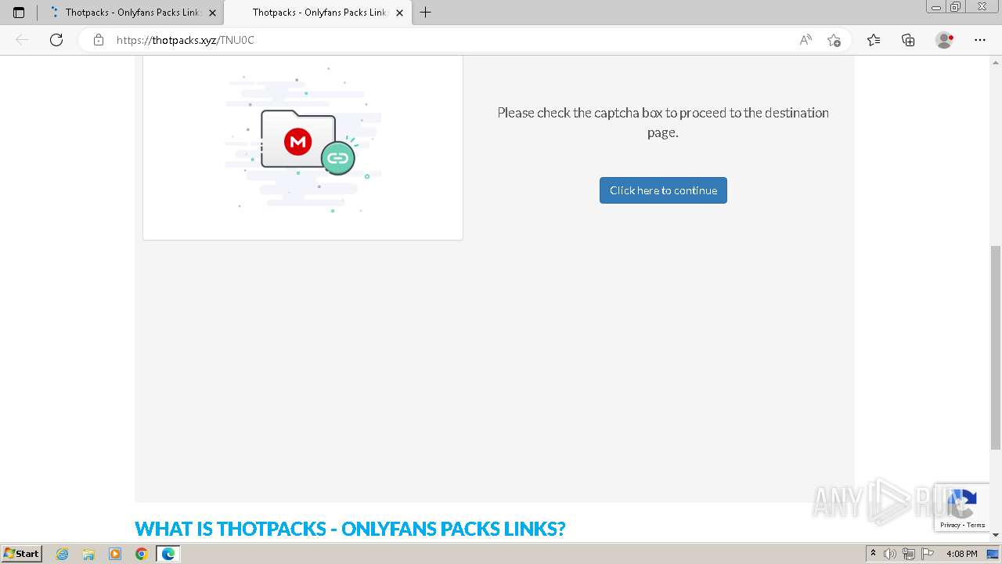This screenshot has height=564, width=1002.
Task: Open the Favorites list
Action: (874, 40)
